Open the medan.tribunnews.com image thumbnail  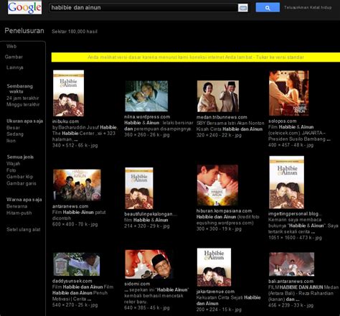coord(218,96)
